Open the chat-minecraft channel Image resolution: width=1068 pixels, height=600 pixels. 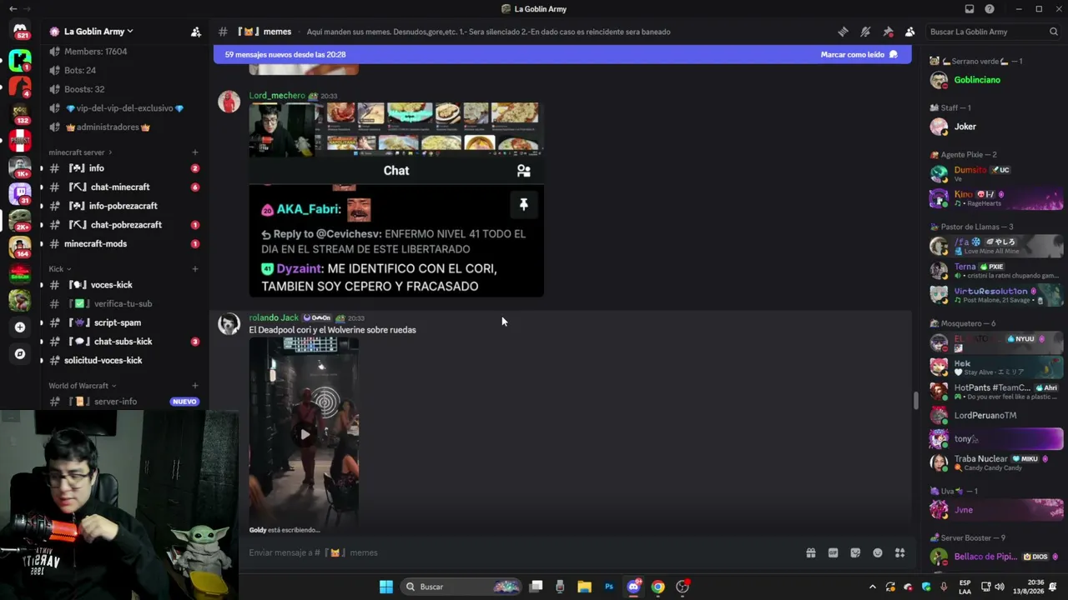pyautogui.click(x=123, y=187)
